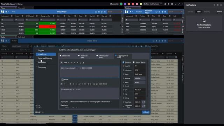
Task: Search notifications with the magnifier icon
Action: (215, 5)
